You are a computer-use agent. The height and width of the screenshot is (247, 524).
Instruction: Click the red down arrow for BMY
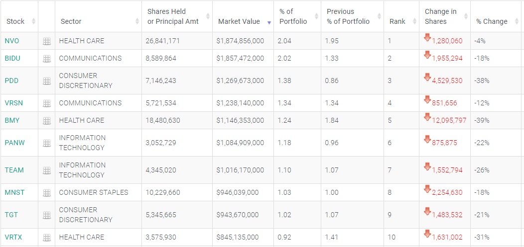427,117
